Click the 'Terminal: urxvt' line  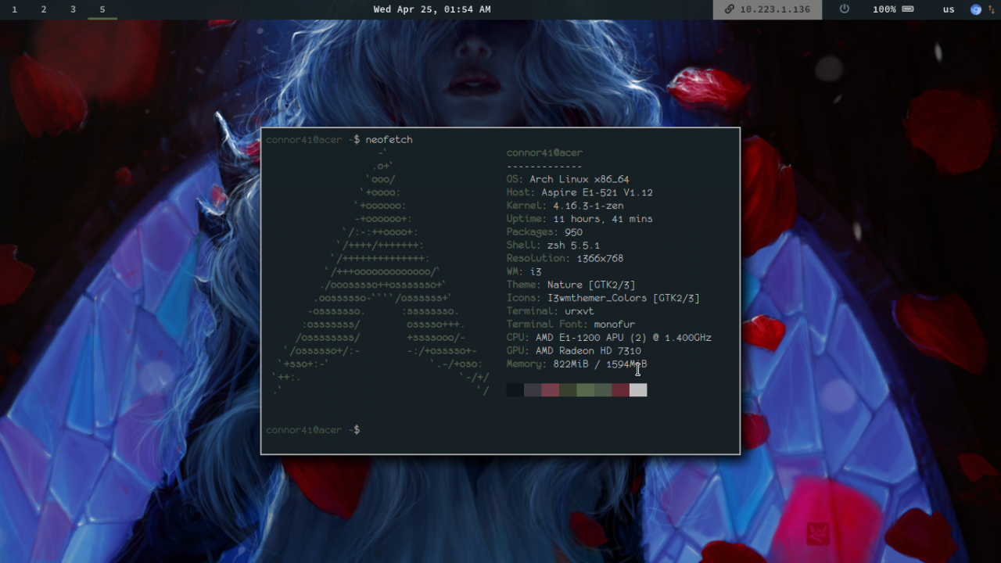[550, 311]
